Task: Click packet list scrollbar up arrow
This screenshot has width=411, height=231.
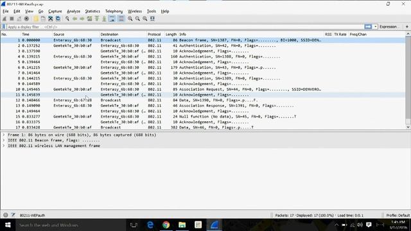Action: [x=408, y=34]
